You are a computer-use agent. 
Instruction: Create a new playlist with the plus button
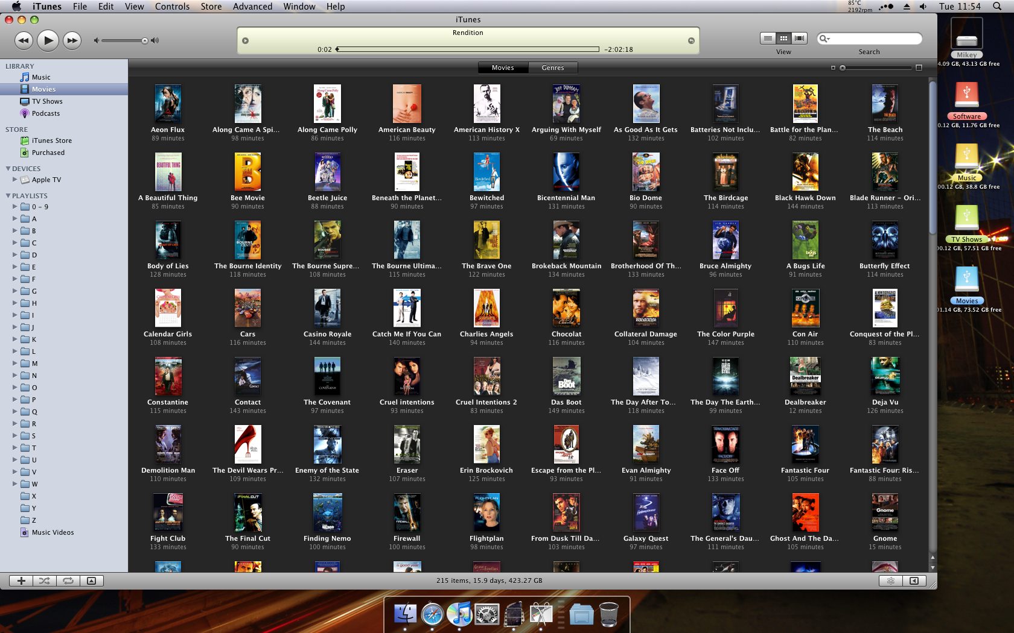[21, 581]
